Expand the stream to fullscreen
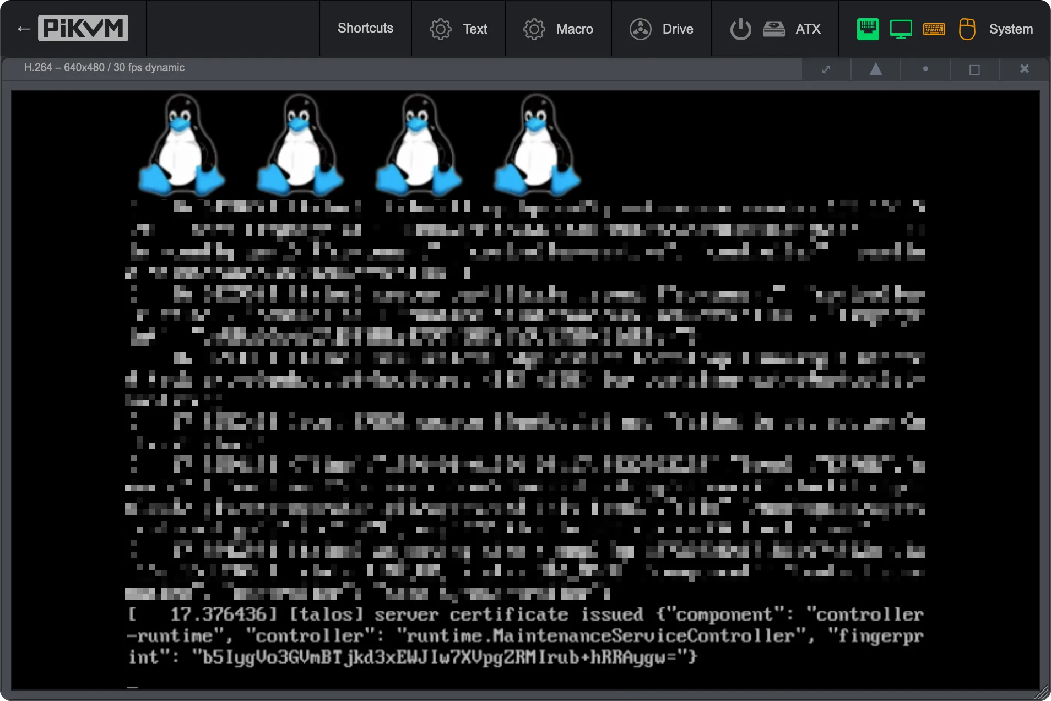This screenshot has height=701, width=1051. (826, 69)
